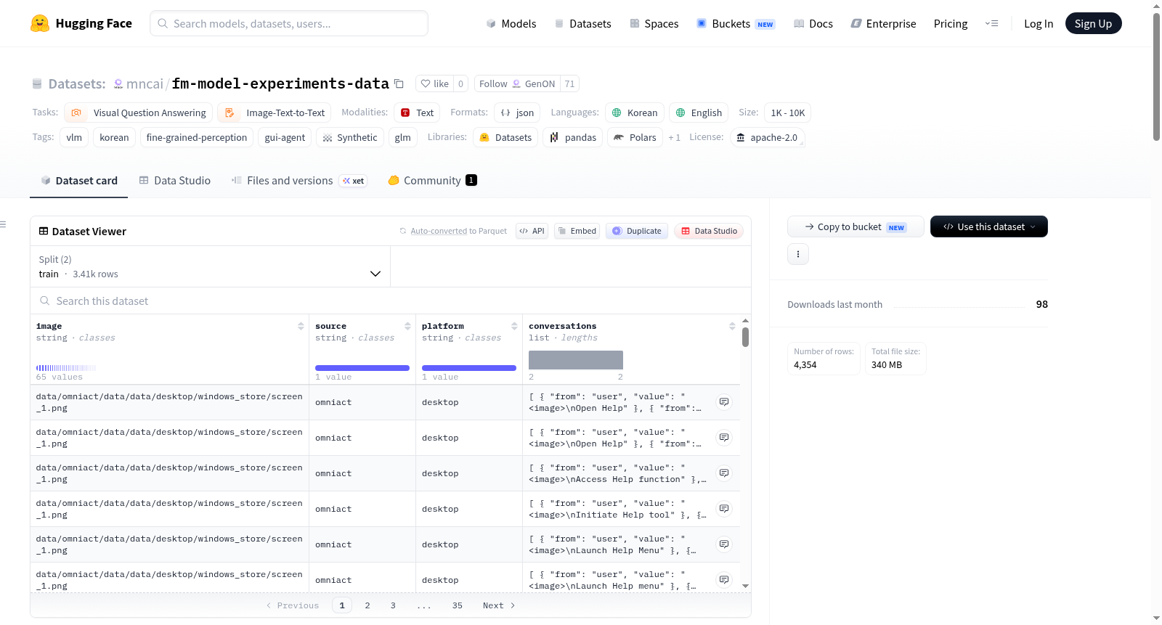Click the Embed button
Image resolution: width=1162 pixels, height=625 pixels.
point(577,231)
